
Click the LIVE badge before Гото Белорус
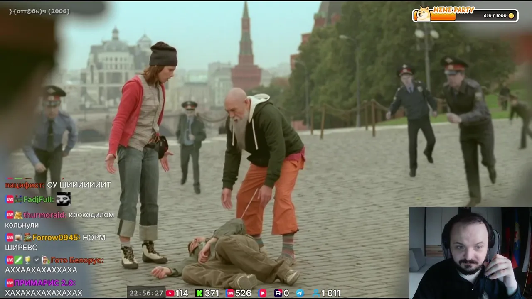pos(10,260)
